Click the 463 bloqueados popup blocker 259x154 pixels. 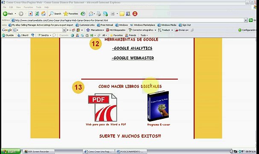(x=116, y=30)
